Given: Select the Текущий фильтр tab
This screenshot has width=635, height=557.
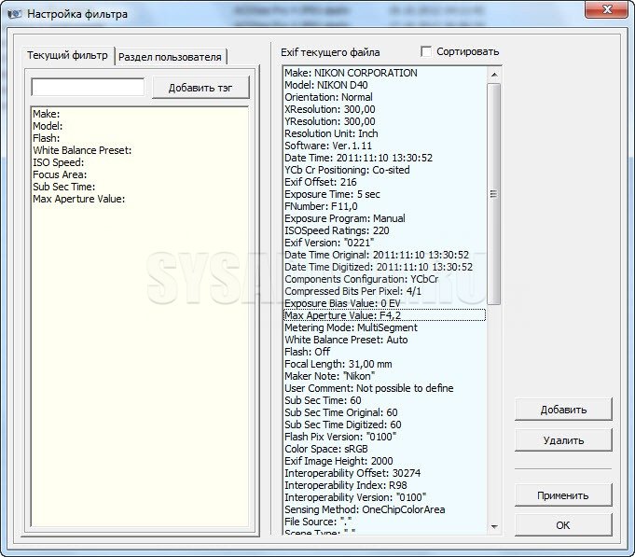Looking at the screenshot, I should (68, 56).
